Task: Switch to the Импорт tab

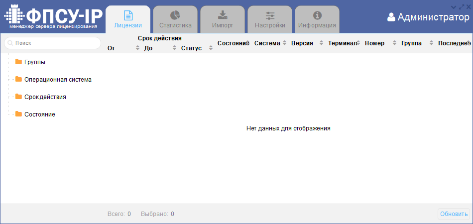Action: coord(223,20)
